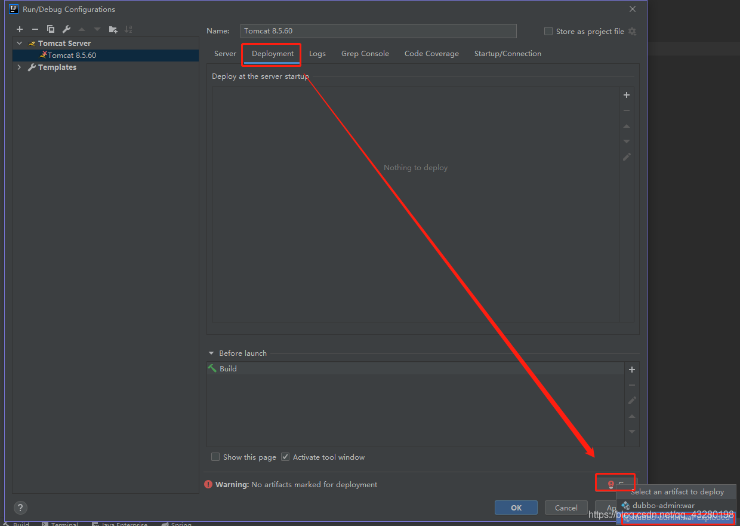Add an artifact to deploy at startup

coord(627,95)
